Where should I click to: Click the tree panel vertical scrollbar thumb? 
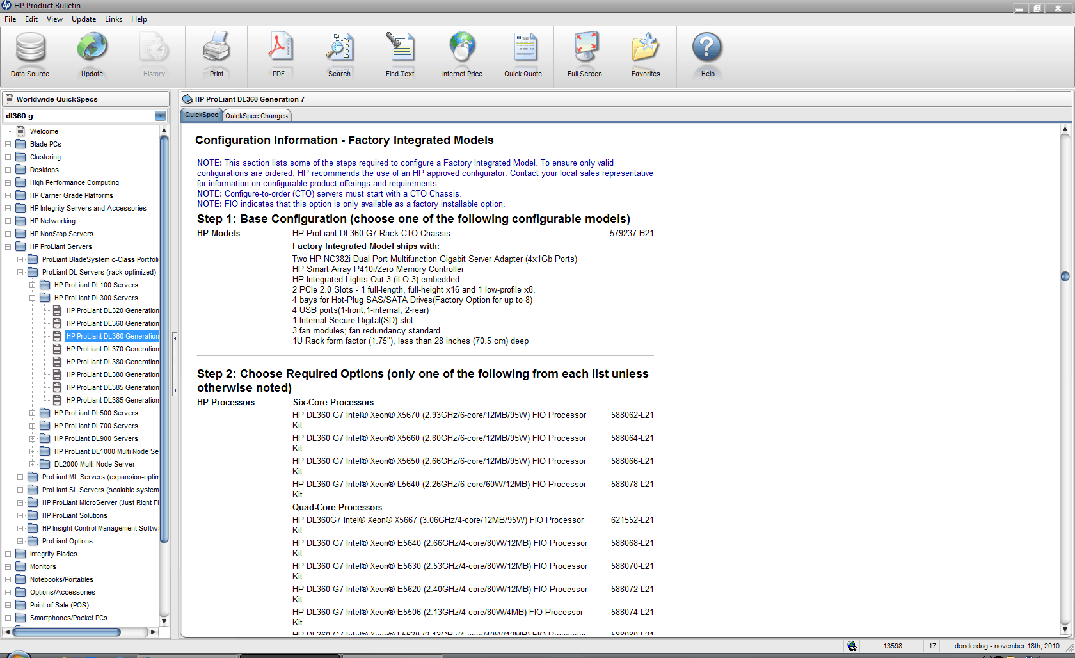tap(164, 339)
